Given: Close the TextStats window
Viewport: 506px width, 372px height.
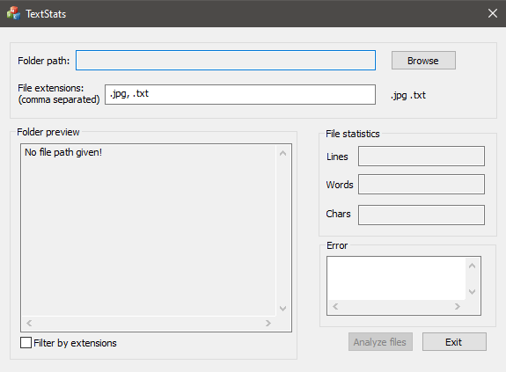Looking at the screenshot, I should click(493, 13).
